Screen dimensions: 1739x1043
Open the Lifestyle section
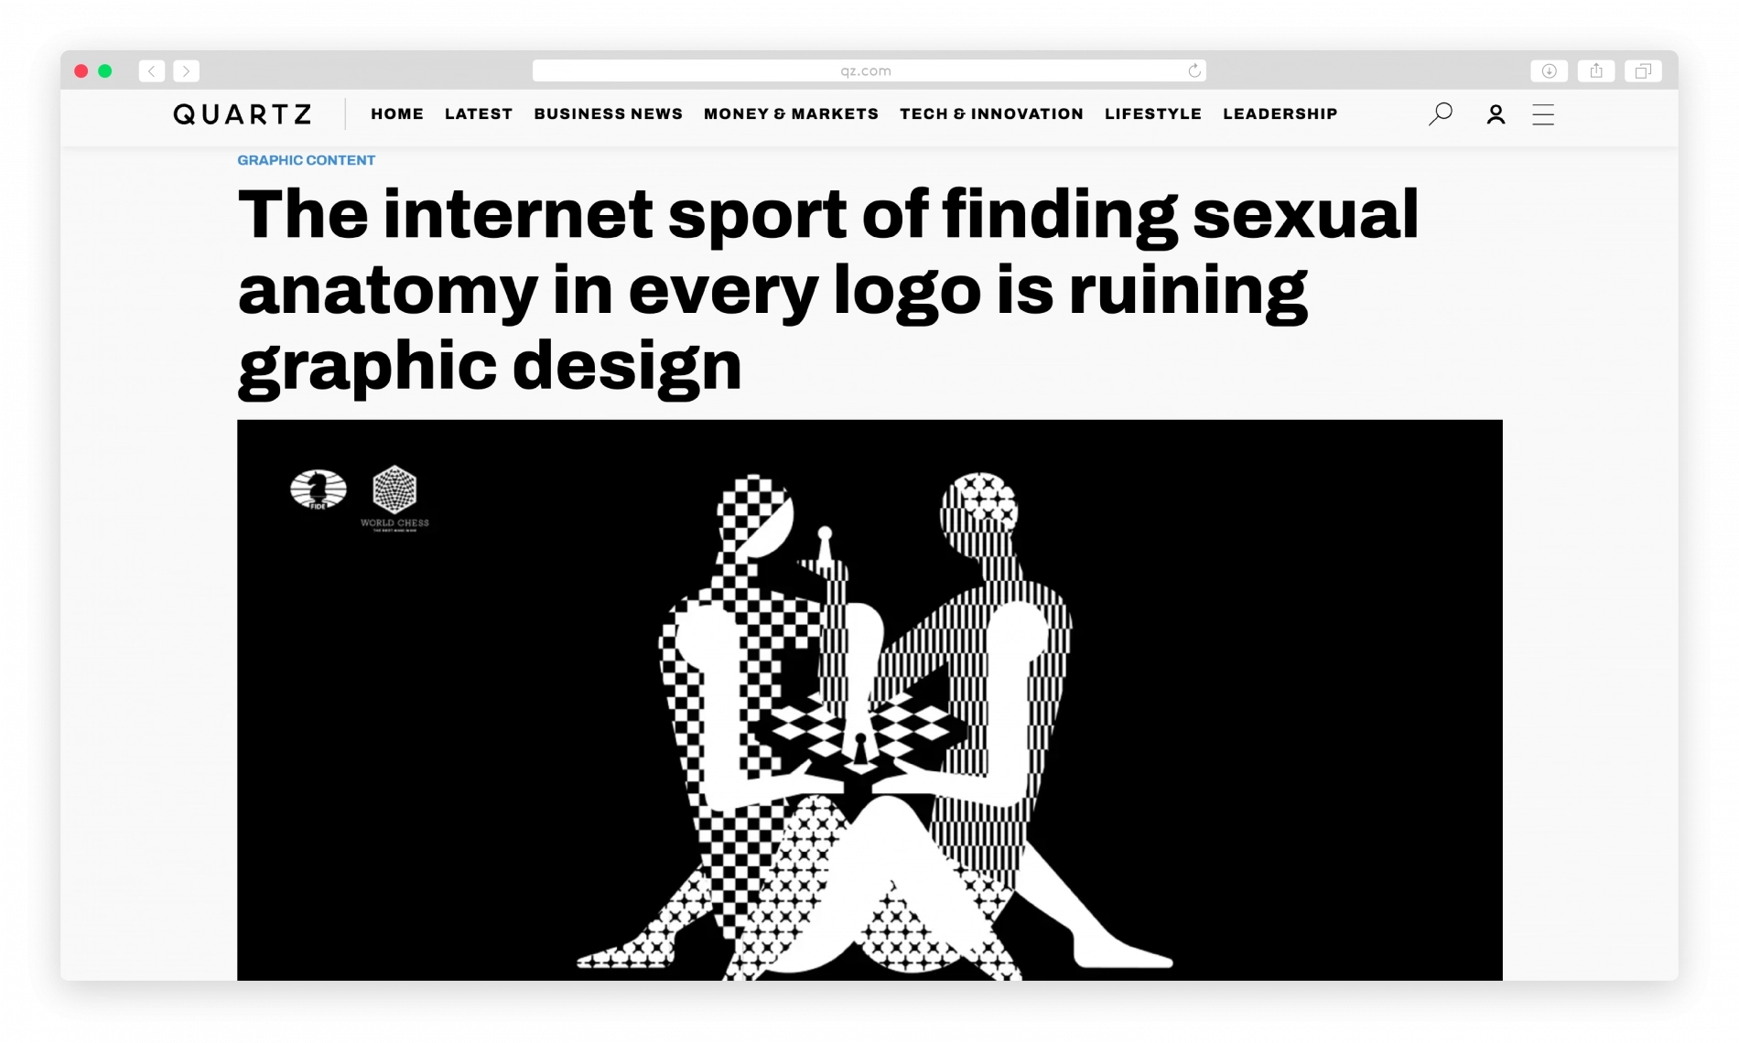[1153, 114]
